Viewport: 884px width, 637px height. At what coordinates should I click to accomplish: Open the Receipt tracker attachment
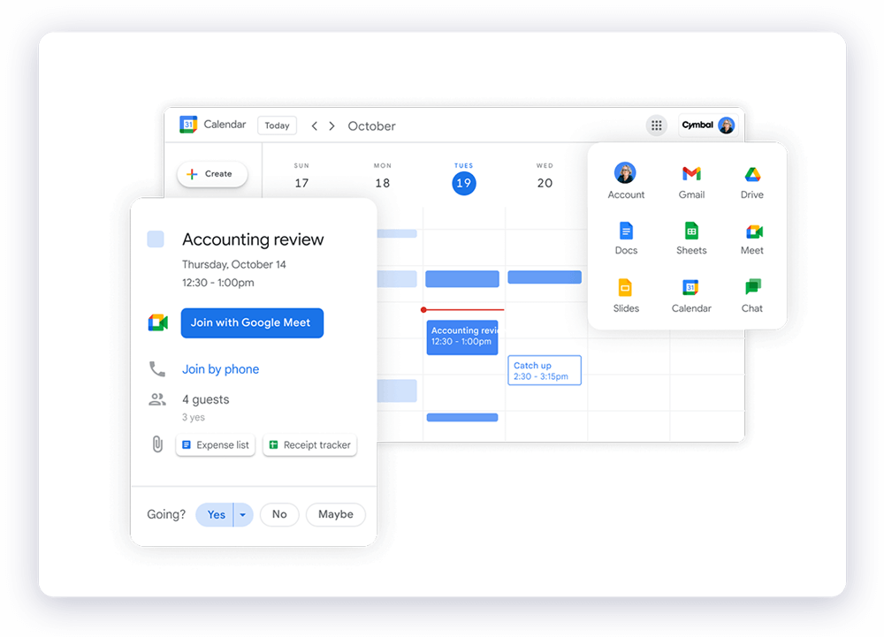click(310, 445)
